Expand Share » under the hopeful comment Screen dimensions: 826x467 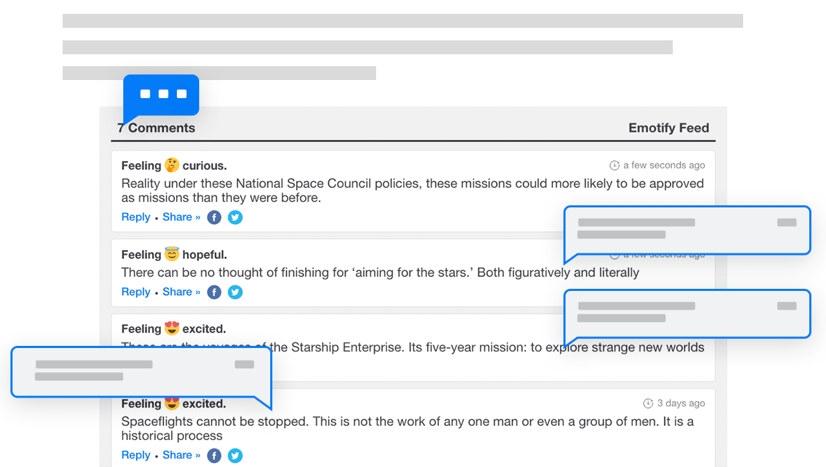click(181, 292)
